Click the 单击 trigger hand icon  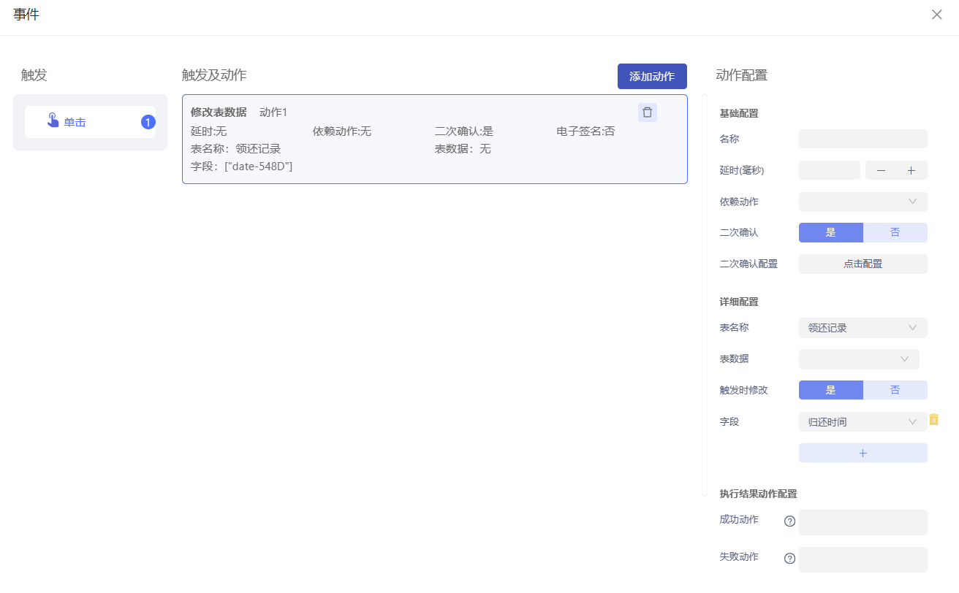(x=53, y=120)
